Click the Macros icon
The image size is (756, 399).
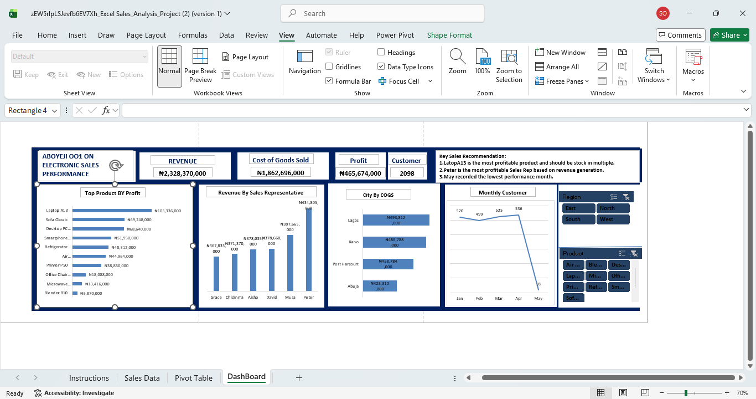click(693, 57)
